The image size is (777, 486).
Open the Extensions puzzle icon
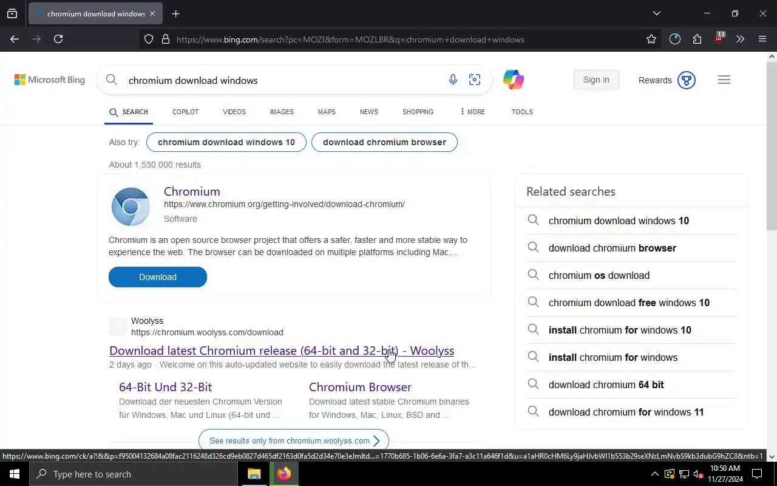tap(697, 39)
